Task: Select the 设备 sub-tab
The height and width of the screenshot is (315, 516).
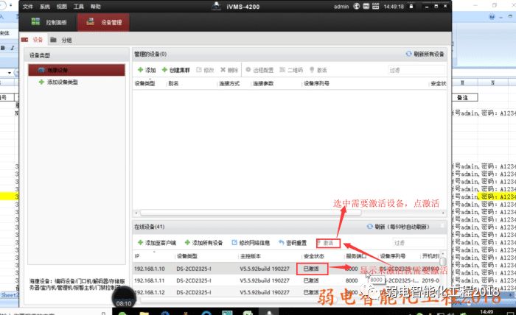Action: point(33,40)
